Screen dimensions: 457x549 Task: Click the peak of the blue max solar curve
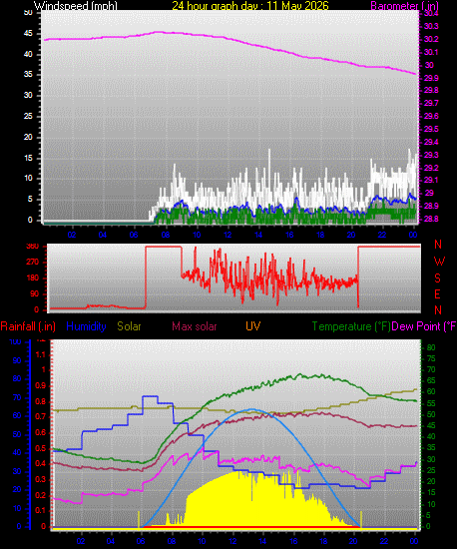coord(252,409)
